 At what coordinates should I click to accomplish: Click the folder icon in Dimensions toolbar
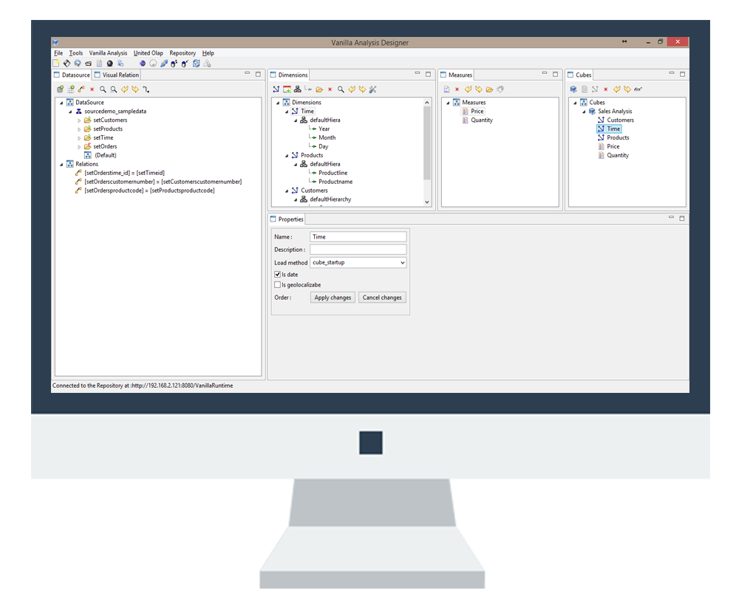point(319,89)
